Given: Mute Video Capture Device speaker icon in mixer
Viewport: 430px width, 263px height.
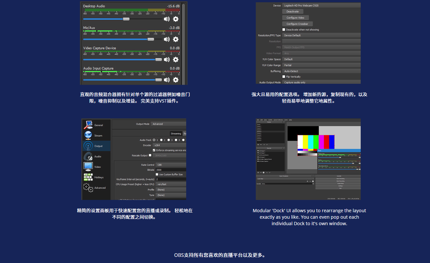Looking at the screenshot, I should [167, 60].
